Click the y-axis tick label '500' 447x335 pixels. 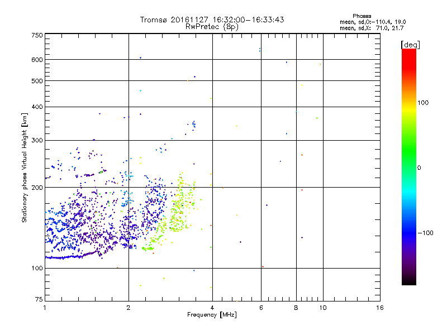click(x=37, y=81)
